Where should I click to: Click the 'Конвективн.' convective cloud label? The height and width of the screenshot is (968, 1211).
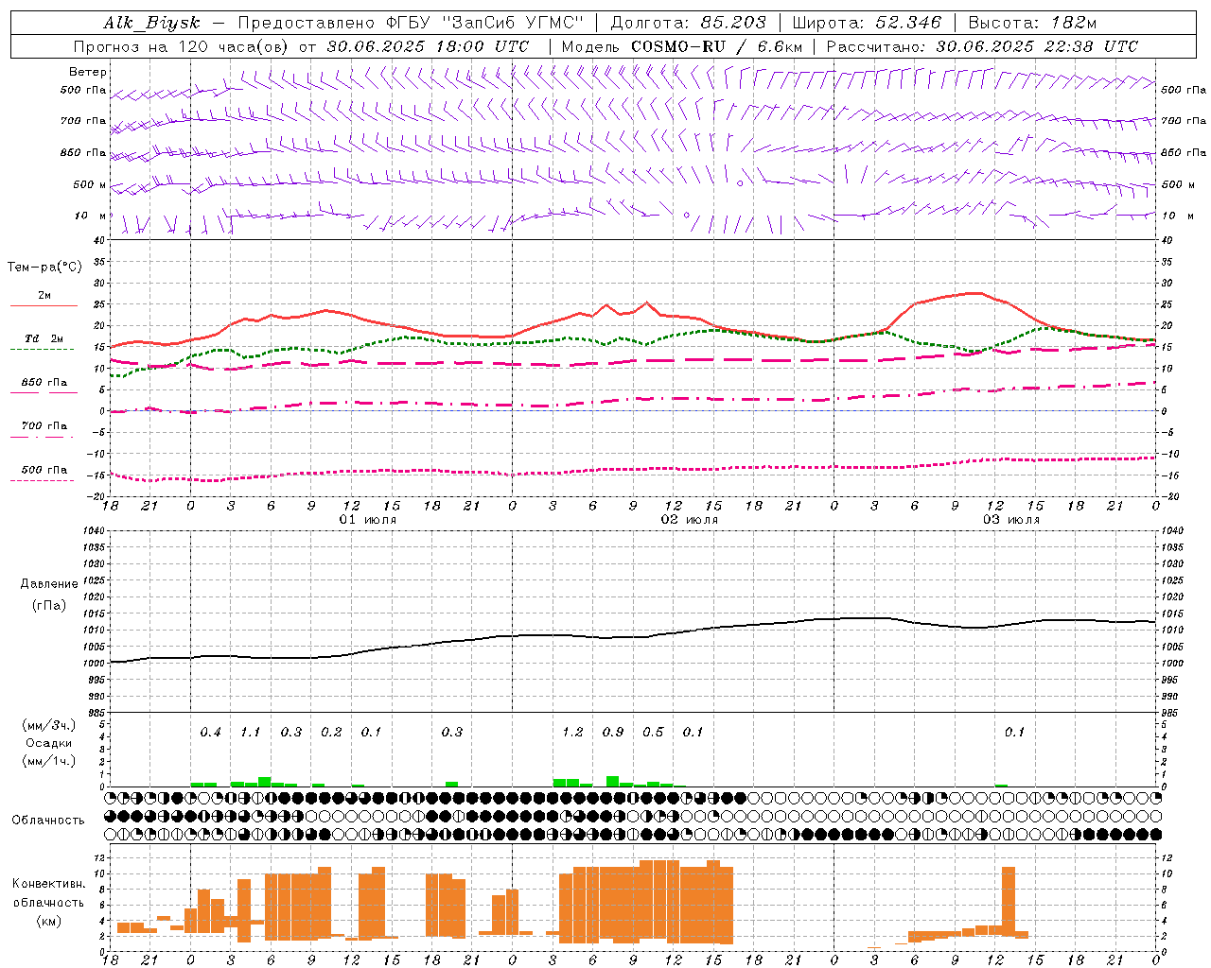coord(49,884)
